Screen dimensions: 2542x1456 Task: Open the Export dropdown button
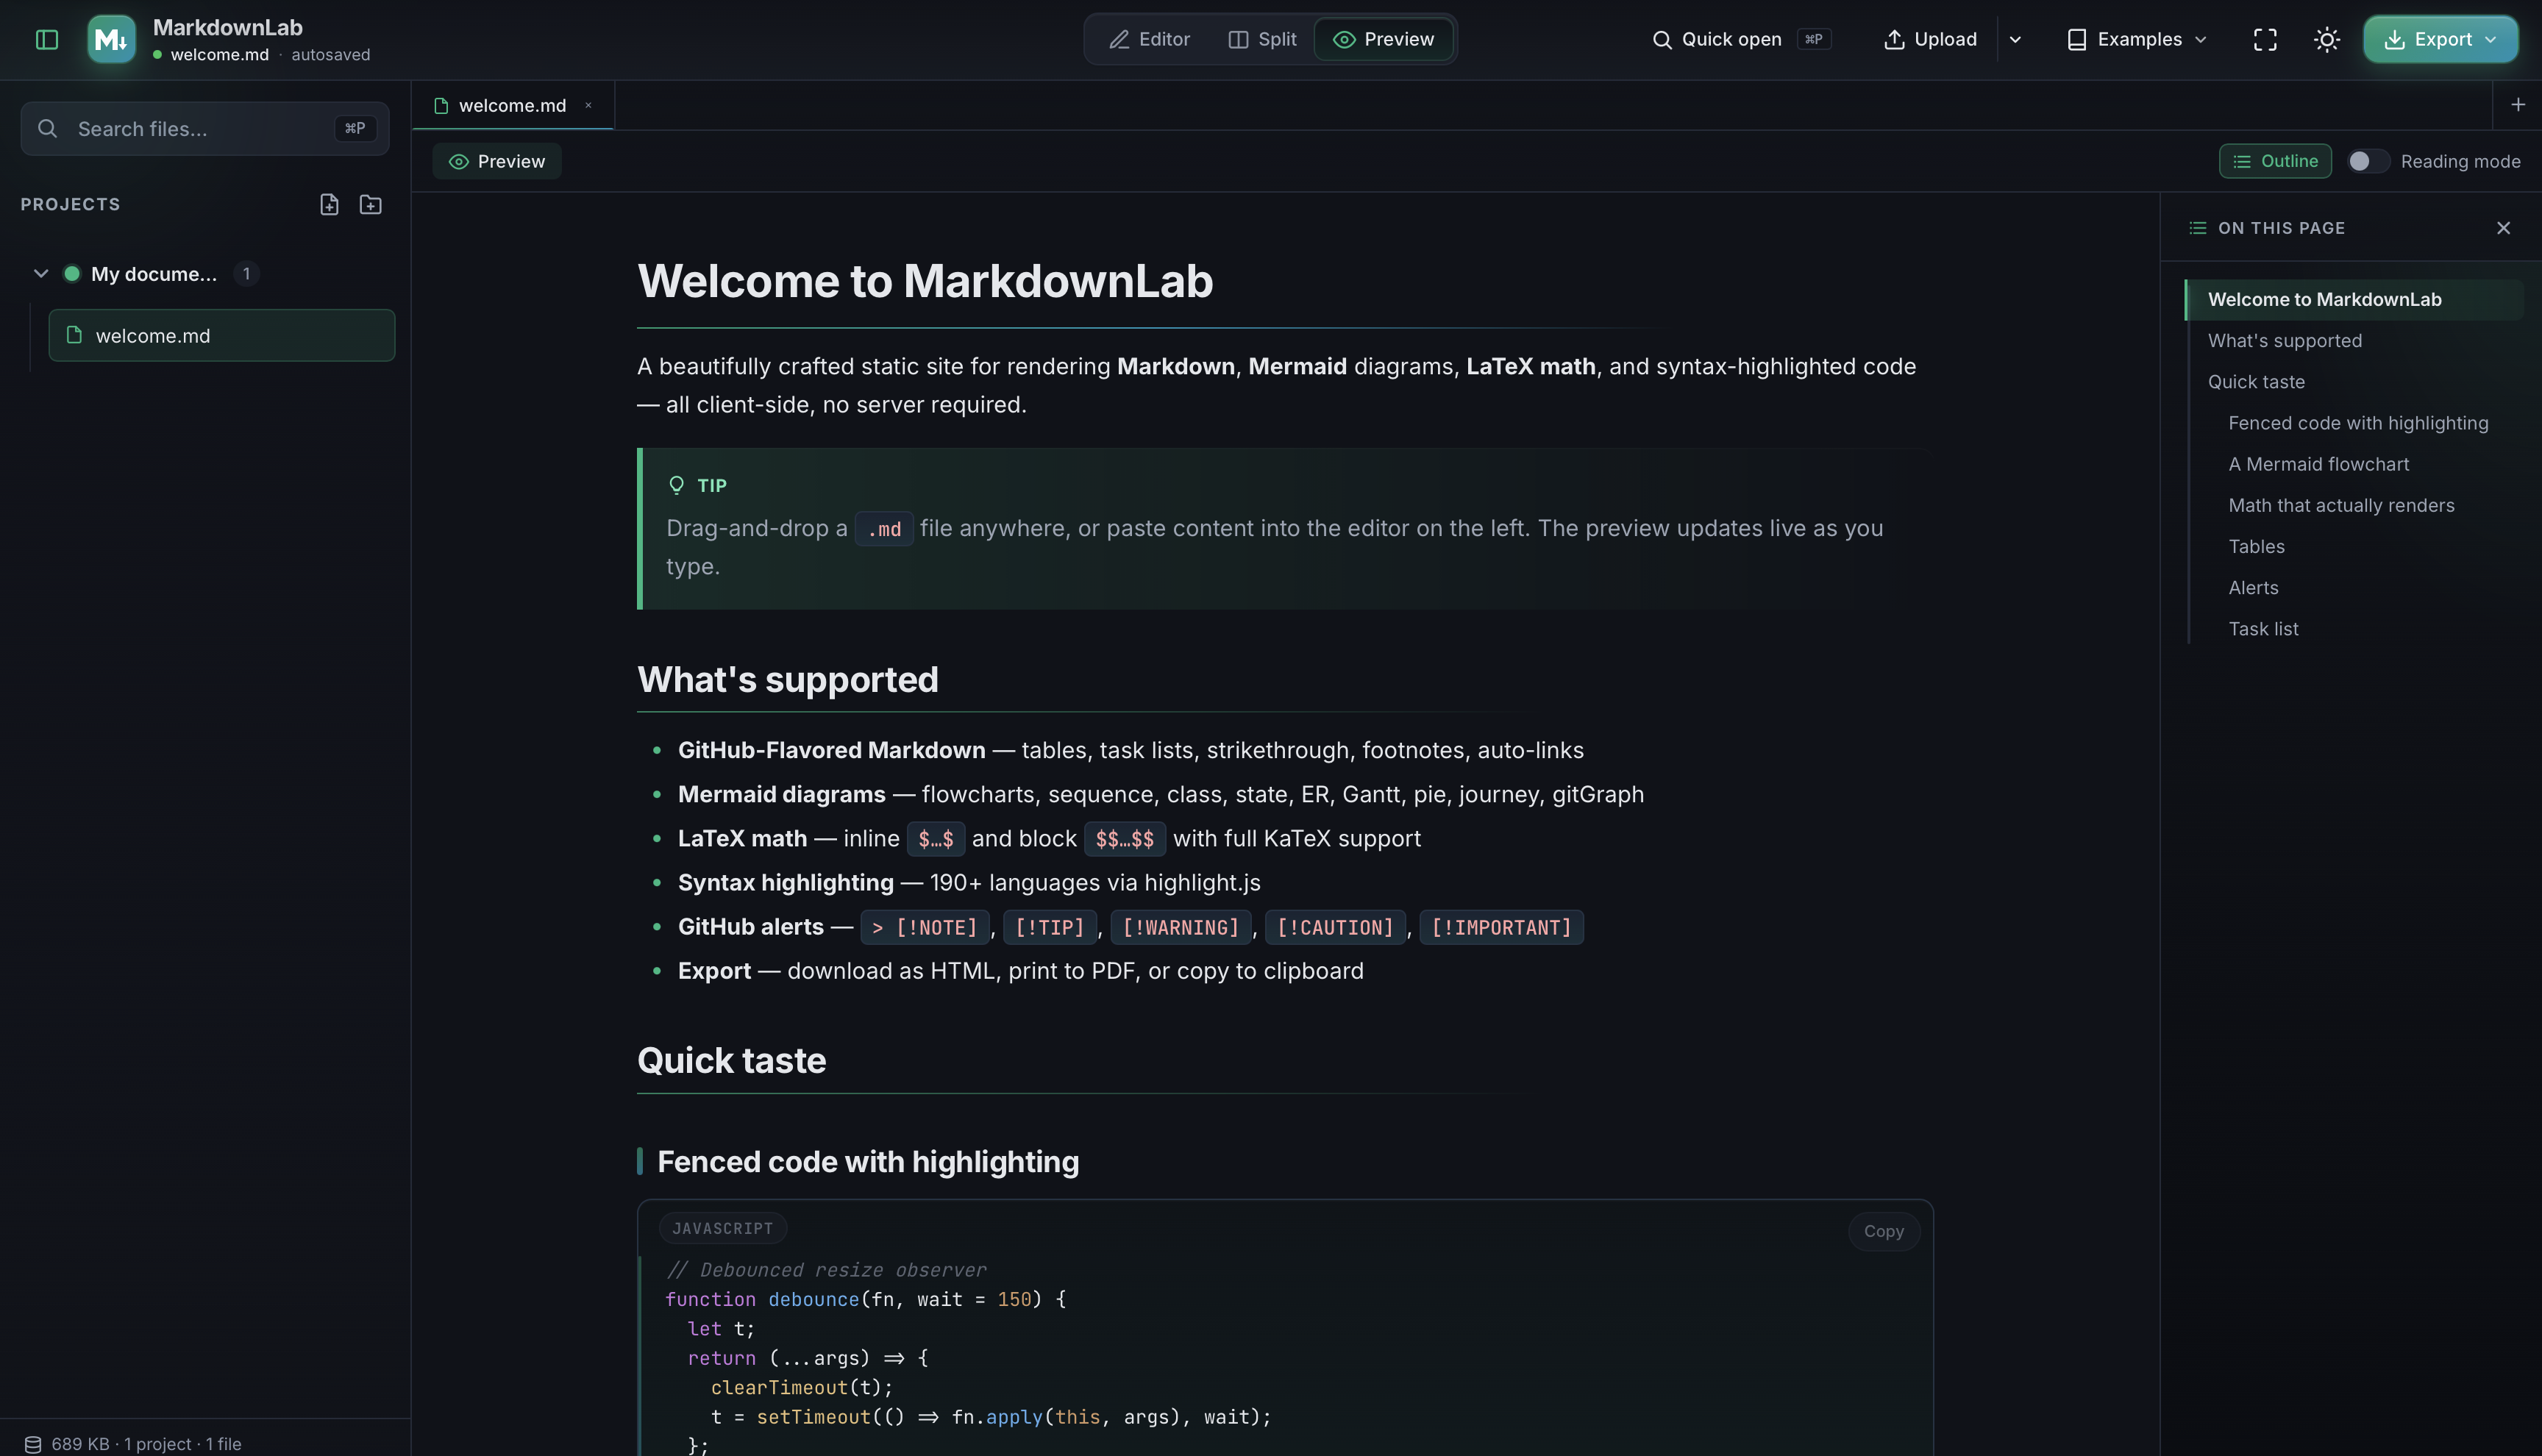pyautogui.click(x=2440, y=39)
